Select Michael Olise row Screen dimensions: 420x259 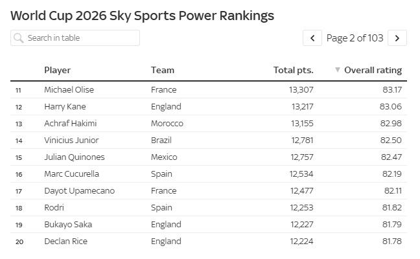pos(209,89)
